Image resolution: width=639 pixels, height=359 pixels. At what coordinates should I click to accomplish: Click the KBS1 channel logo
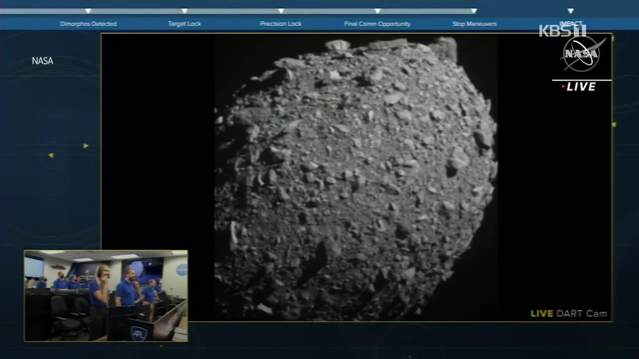click(563, 31)
